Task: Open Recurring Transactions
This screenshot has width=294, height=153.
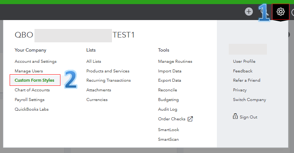Action: click(109, 80)
